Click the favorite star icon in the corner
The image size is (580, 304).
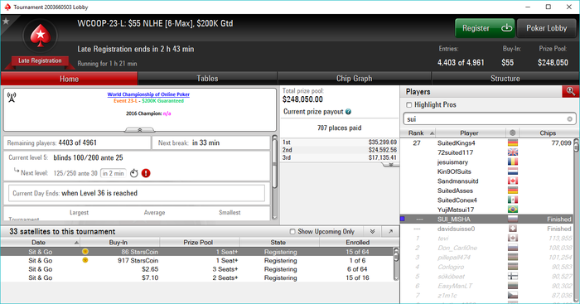(6, 22)
